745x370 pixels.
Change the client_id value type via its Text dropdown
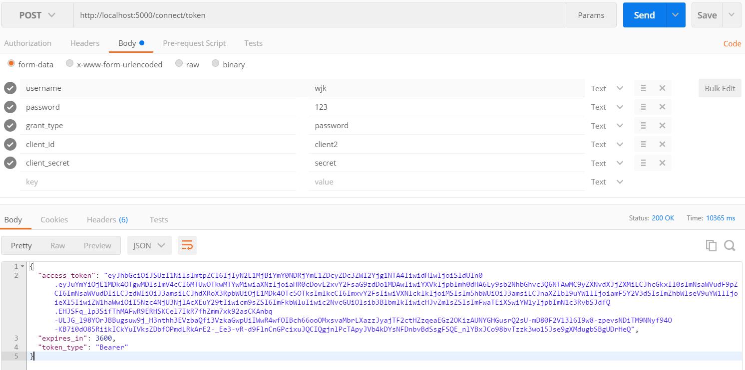607,144
